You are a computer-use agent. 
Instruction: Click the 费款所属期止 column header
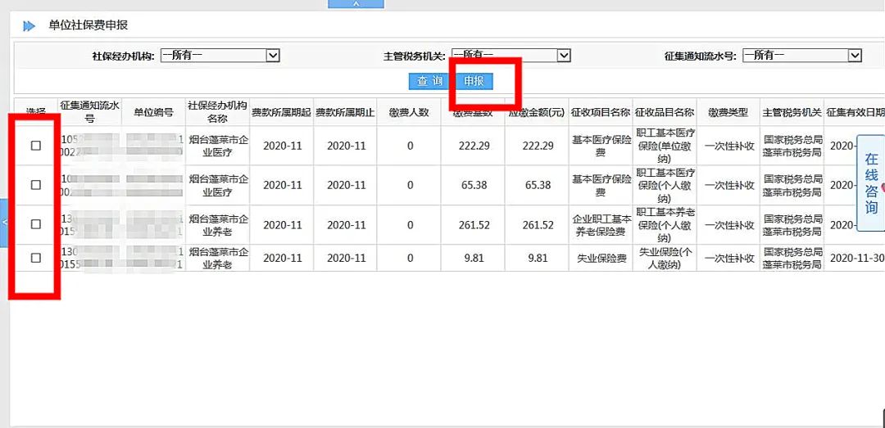tap(346, 112)
